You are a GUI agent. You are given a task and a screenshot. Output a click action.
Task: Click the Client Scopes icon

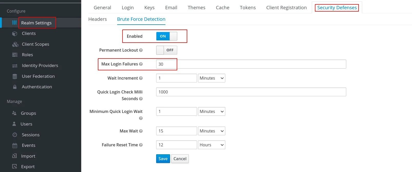tap(15, 44)
